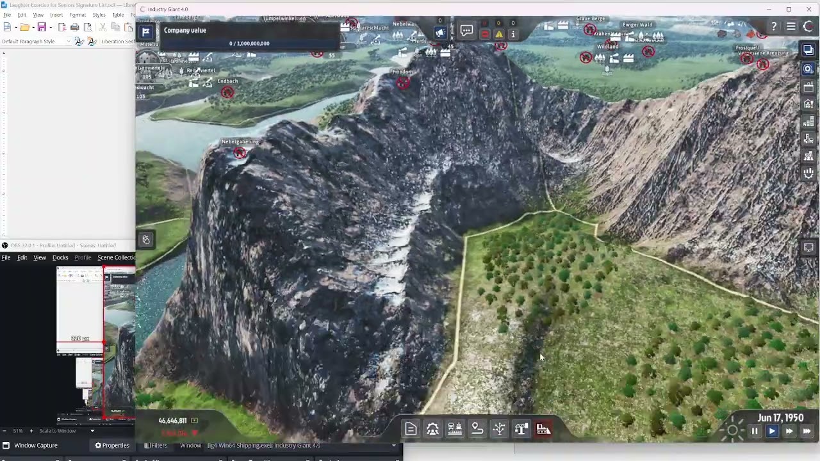The image size is (820, 461).
Task: Open OBS Docks menu
Action: [60, 257]
